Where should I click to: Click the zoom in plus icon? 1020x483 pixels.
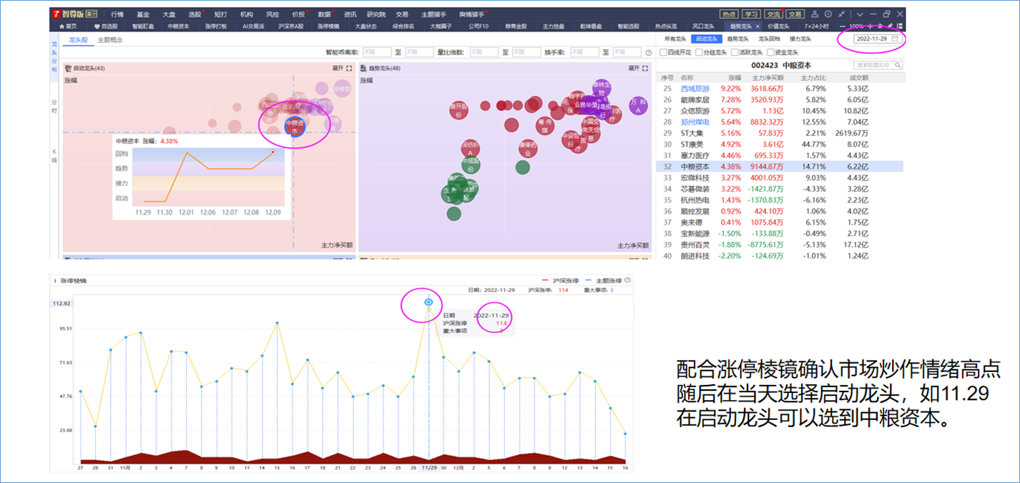[869, 26]
